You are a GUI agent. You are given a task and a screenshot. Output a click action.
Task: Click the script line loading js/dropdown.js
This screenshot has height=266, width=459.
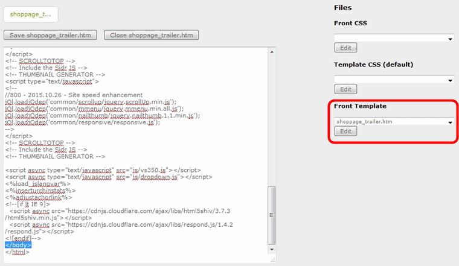(x=109, y=177)
